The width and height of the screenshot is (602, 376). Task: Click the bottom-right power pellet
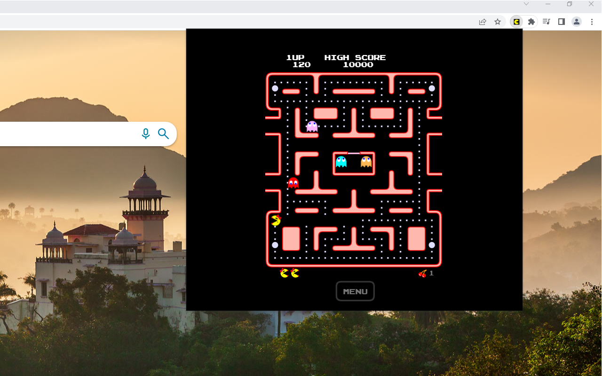click(432, 245)
